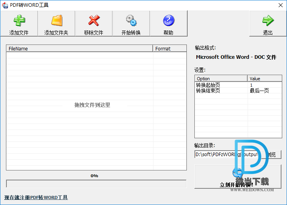Click the large 立刻开始转换 button

coord(238,177)
